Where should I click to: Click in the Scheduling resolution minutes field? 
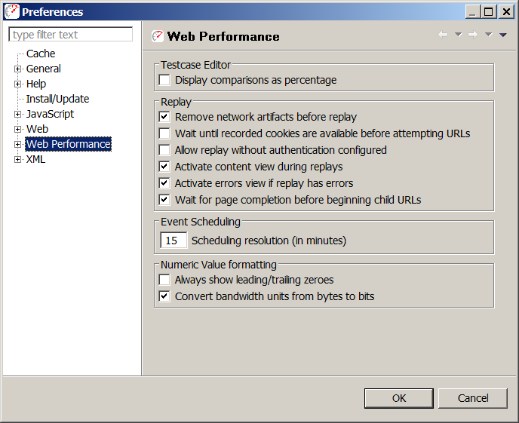pos(174,241)
